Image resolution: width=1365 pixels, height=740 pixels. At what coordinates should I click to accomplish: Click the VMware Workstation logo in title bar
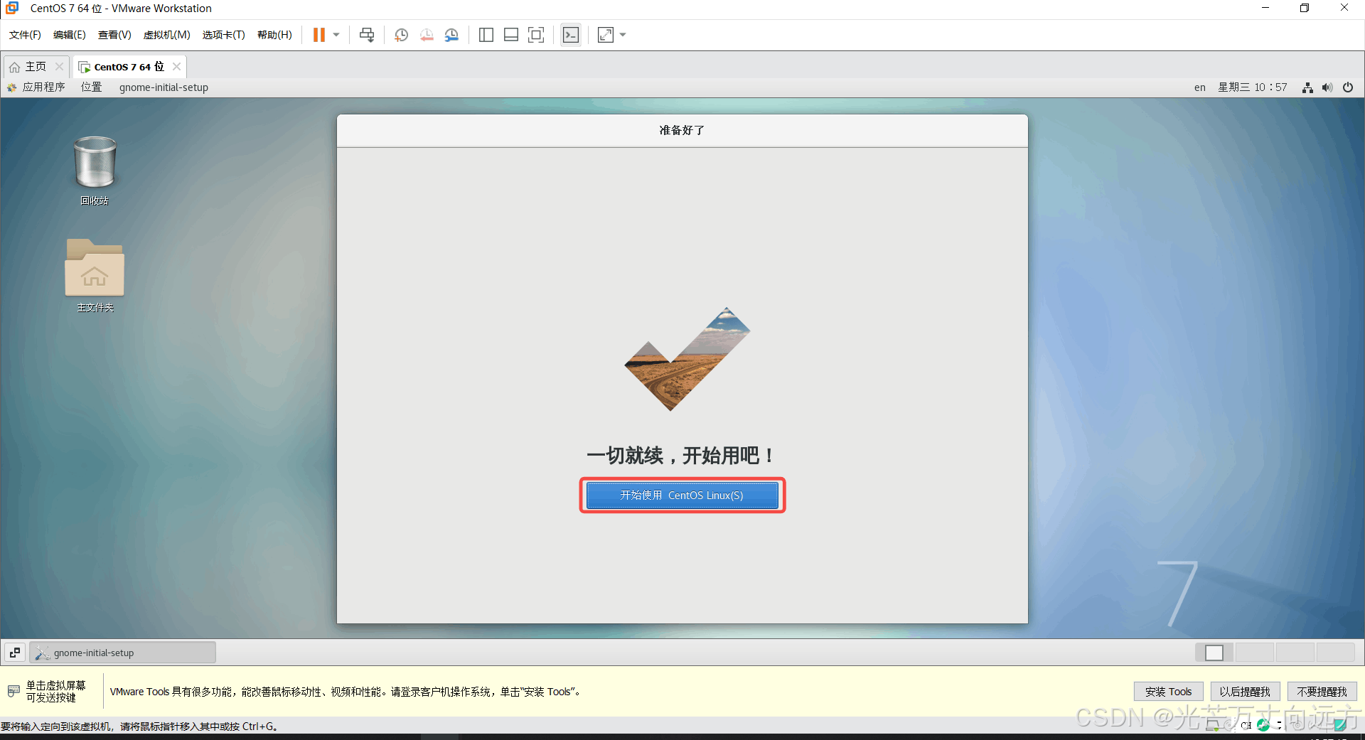(12, 8)
